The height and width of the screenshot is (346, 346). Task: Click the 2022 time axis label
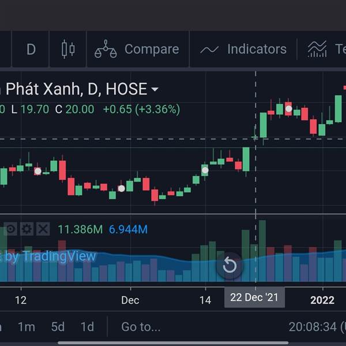(322, 300)
